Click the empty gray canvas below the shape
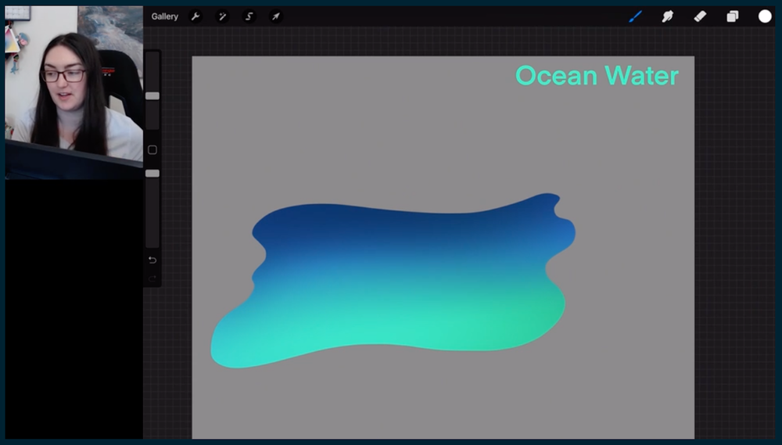Image resolution: width=782 pixels, height=445 pixels. coord(438,399)
